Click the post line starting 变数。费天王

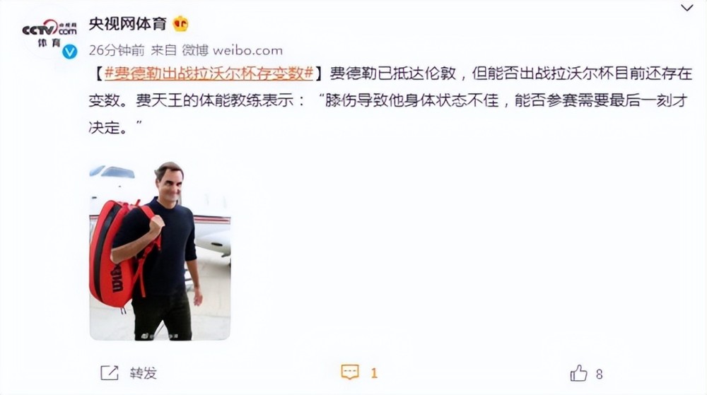click(x=387, y=100)
